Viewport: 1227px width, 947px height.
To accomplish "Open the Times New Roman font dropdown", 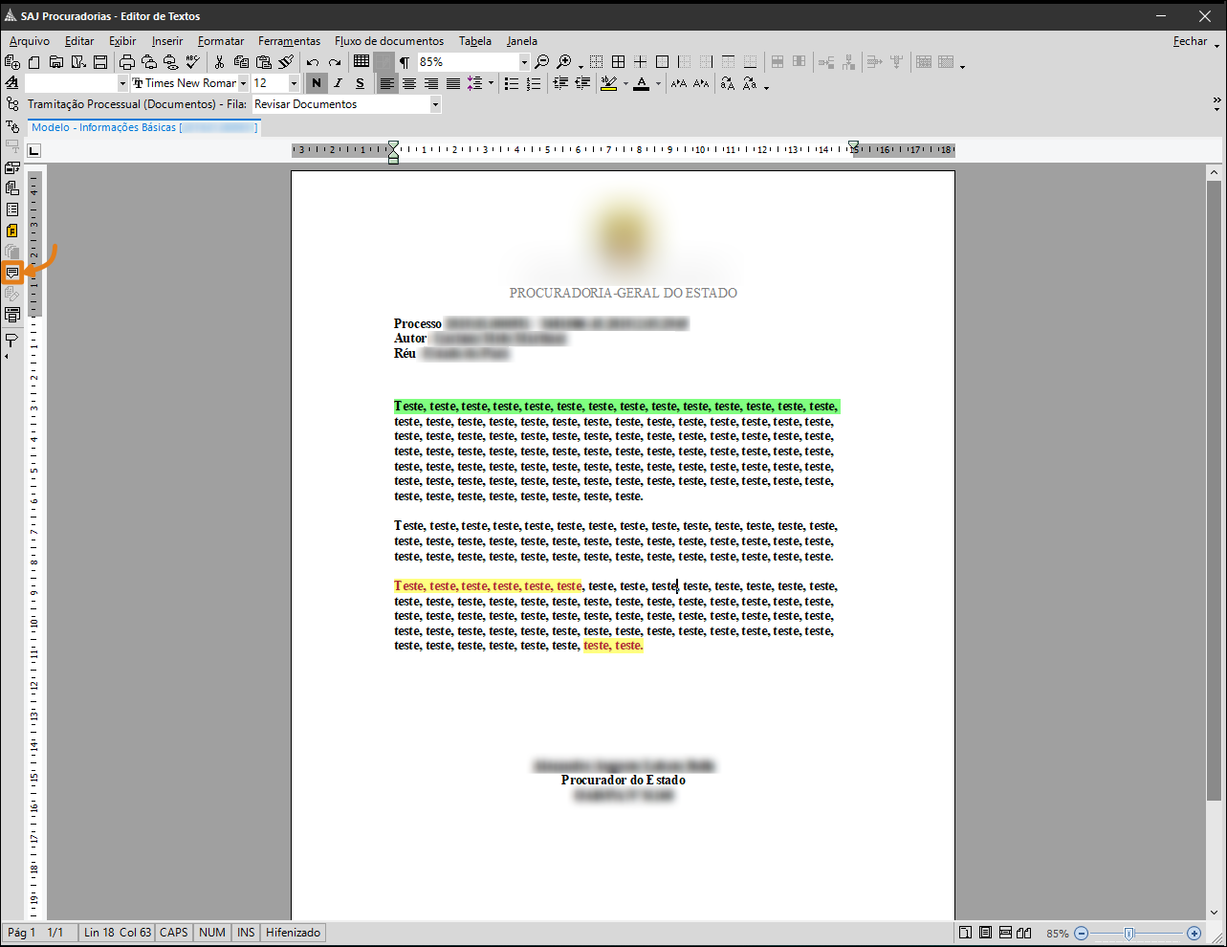I will click(243, 84).
